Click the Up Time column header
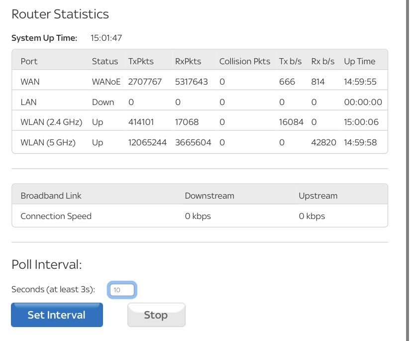 (359, 61)
